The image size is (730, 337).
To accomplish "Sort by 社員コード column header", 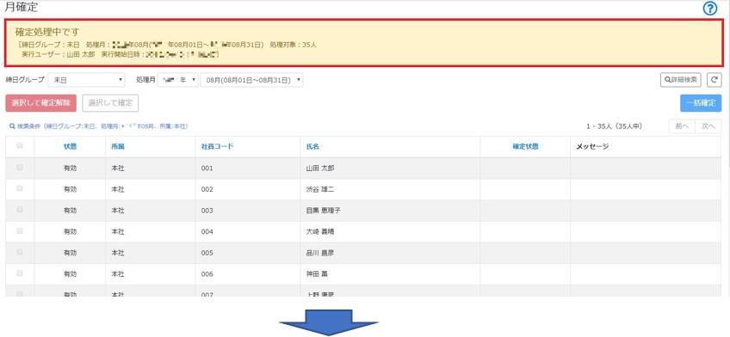I will pos(218,146).
